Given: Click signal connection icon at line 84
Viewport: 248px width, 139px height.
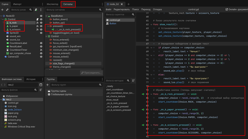Looking at the screenshot, I should [143, 110].
